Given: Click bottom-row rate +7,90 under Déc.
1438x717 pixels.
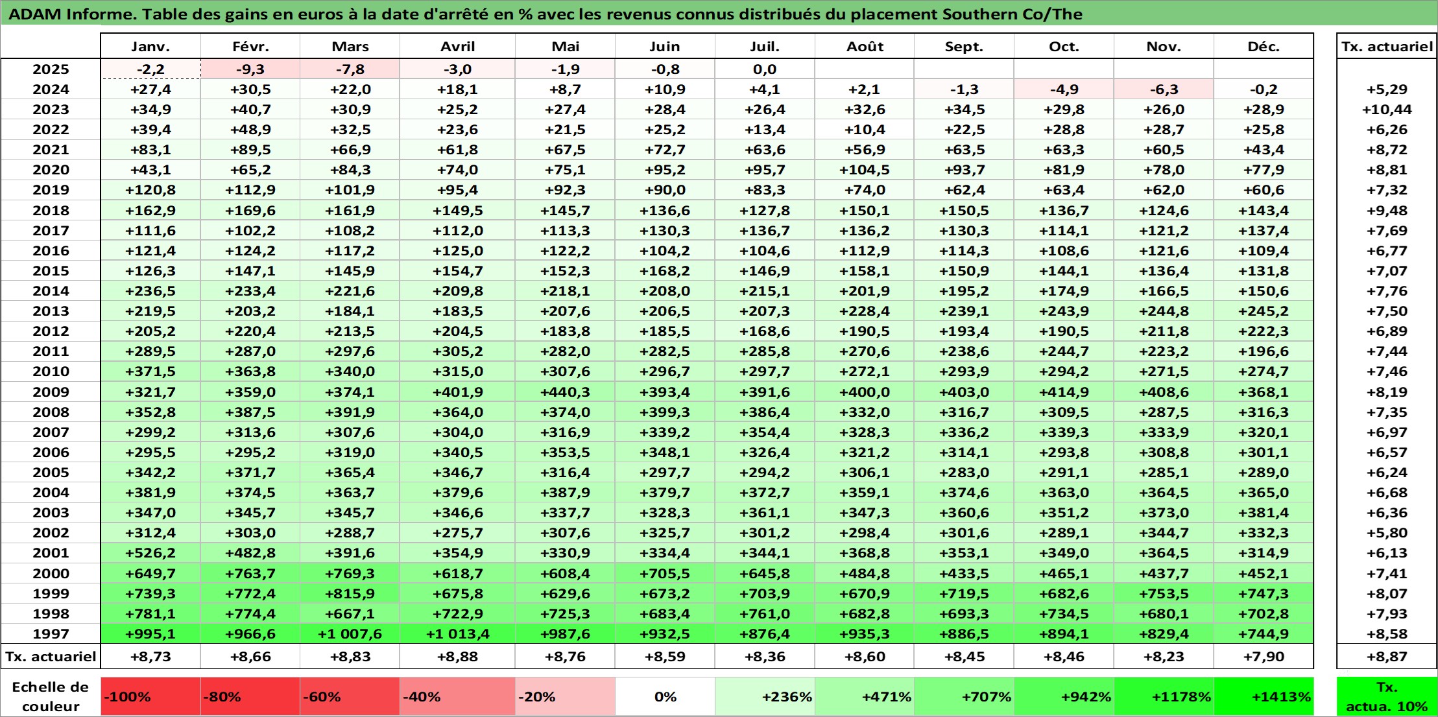Looking at the screenshot, I should pyautogui.click(x=1264, y=656).
